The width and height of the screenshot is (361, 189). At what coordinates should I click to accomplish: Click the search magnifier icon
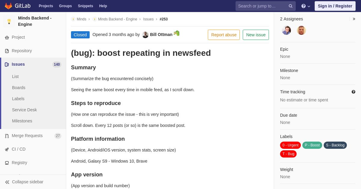coord(290,6)
